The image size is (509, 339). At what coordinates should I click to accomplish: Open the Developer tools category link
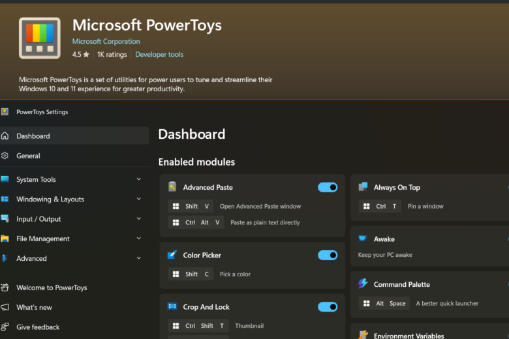[159, 55]
